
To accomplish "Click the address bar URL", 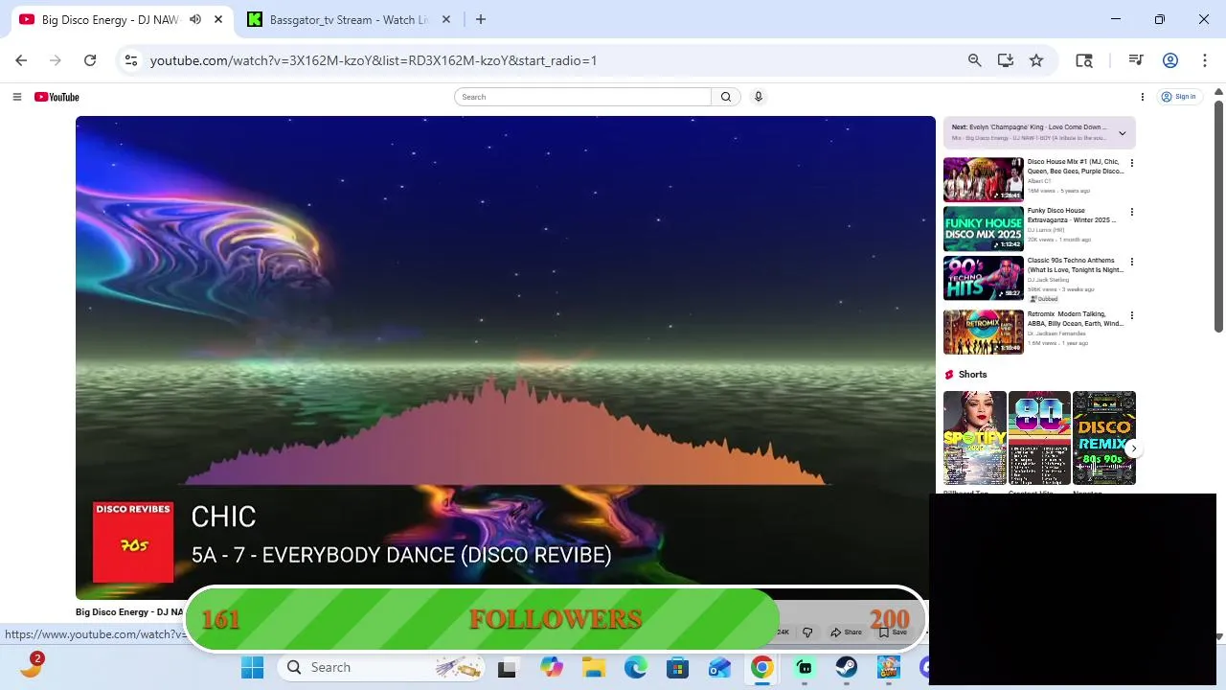I will pyautogui.click(x=374, y=60).
